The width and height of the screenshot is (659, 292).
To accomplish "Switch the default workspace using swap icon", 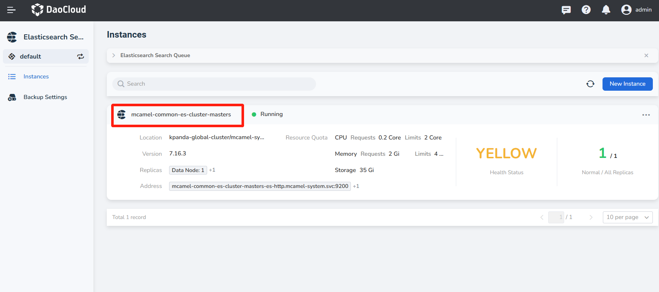I will 80,56.
